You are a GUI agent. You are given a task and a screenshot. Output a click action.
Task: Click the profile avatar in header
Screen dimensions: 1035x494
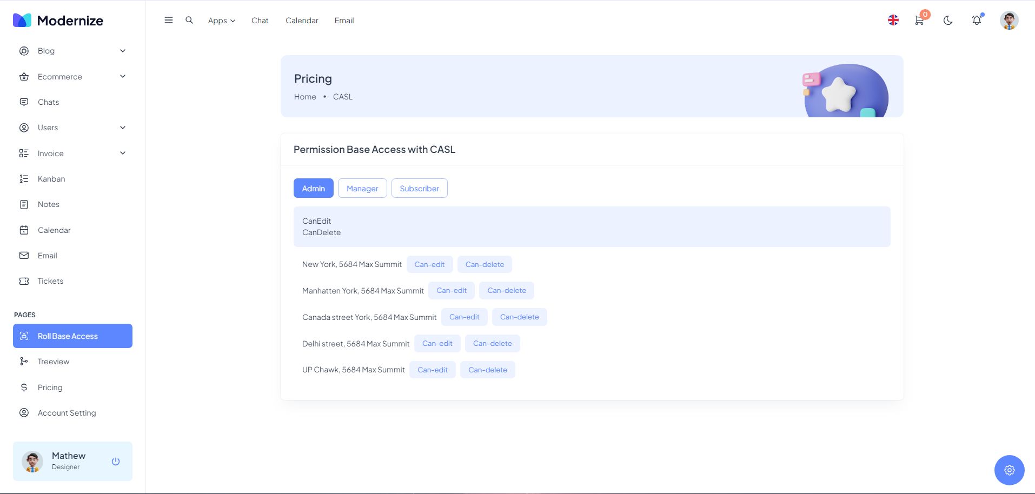1009,21
